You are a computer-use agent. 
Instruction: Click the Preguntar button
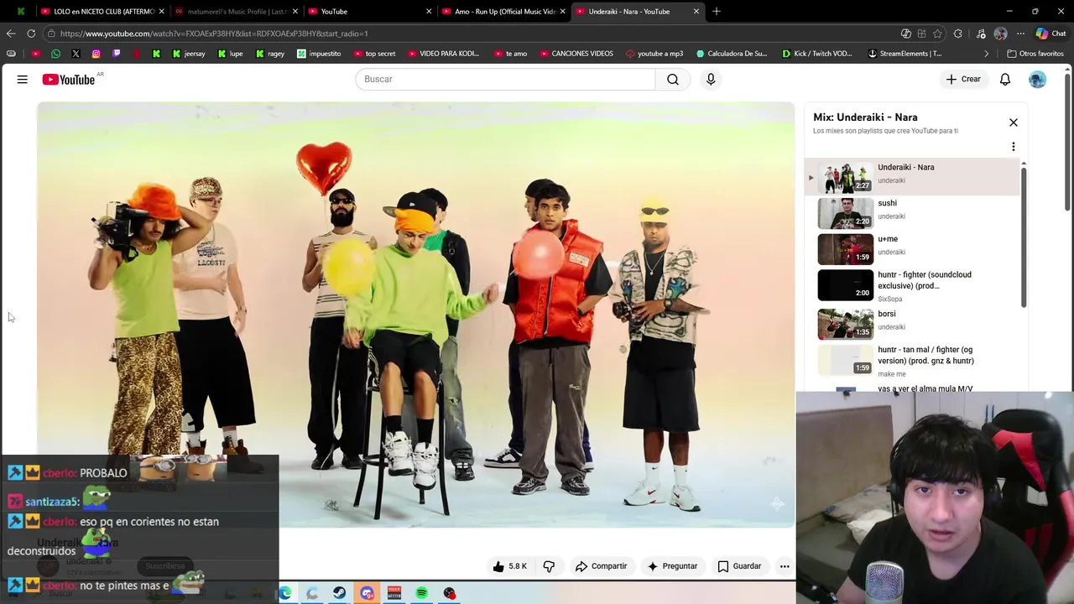672,566
